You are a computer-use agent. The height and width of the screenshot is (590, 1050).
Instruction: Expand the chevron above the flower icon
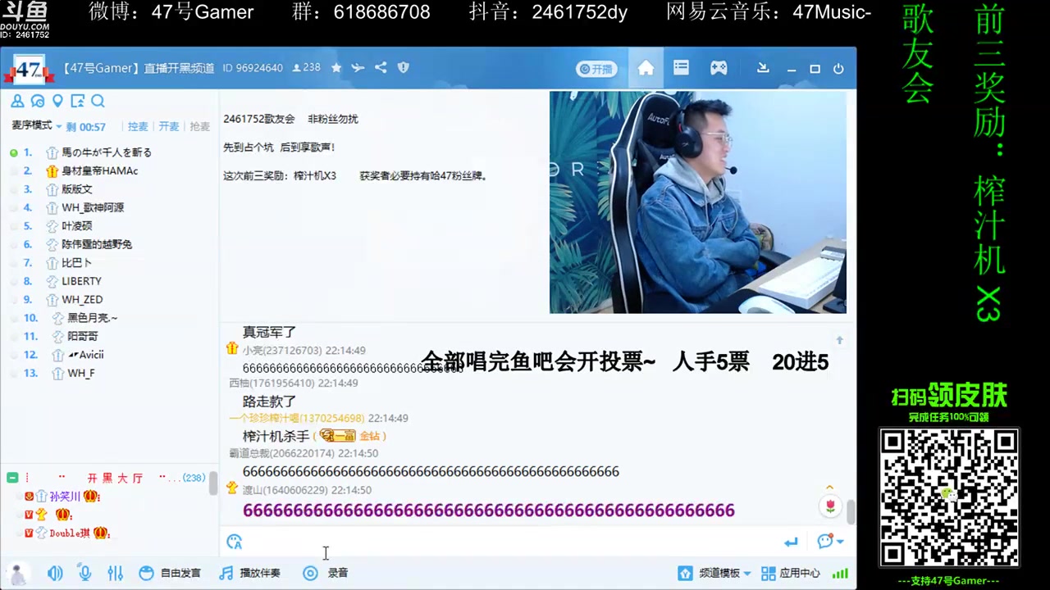829,488
